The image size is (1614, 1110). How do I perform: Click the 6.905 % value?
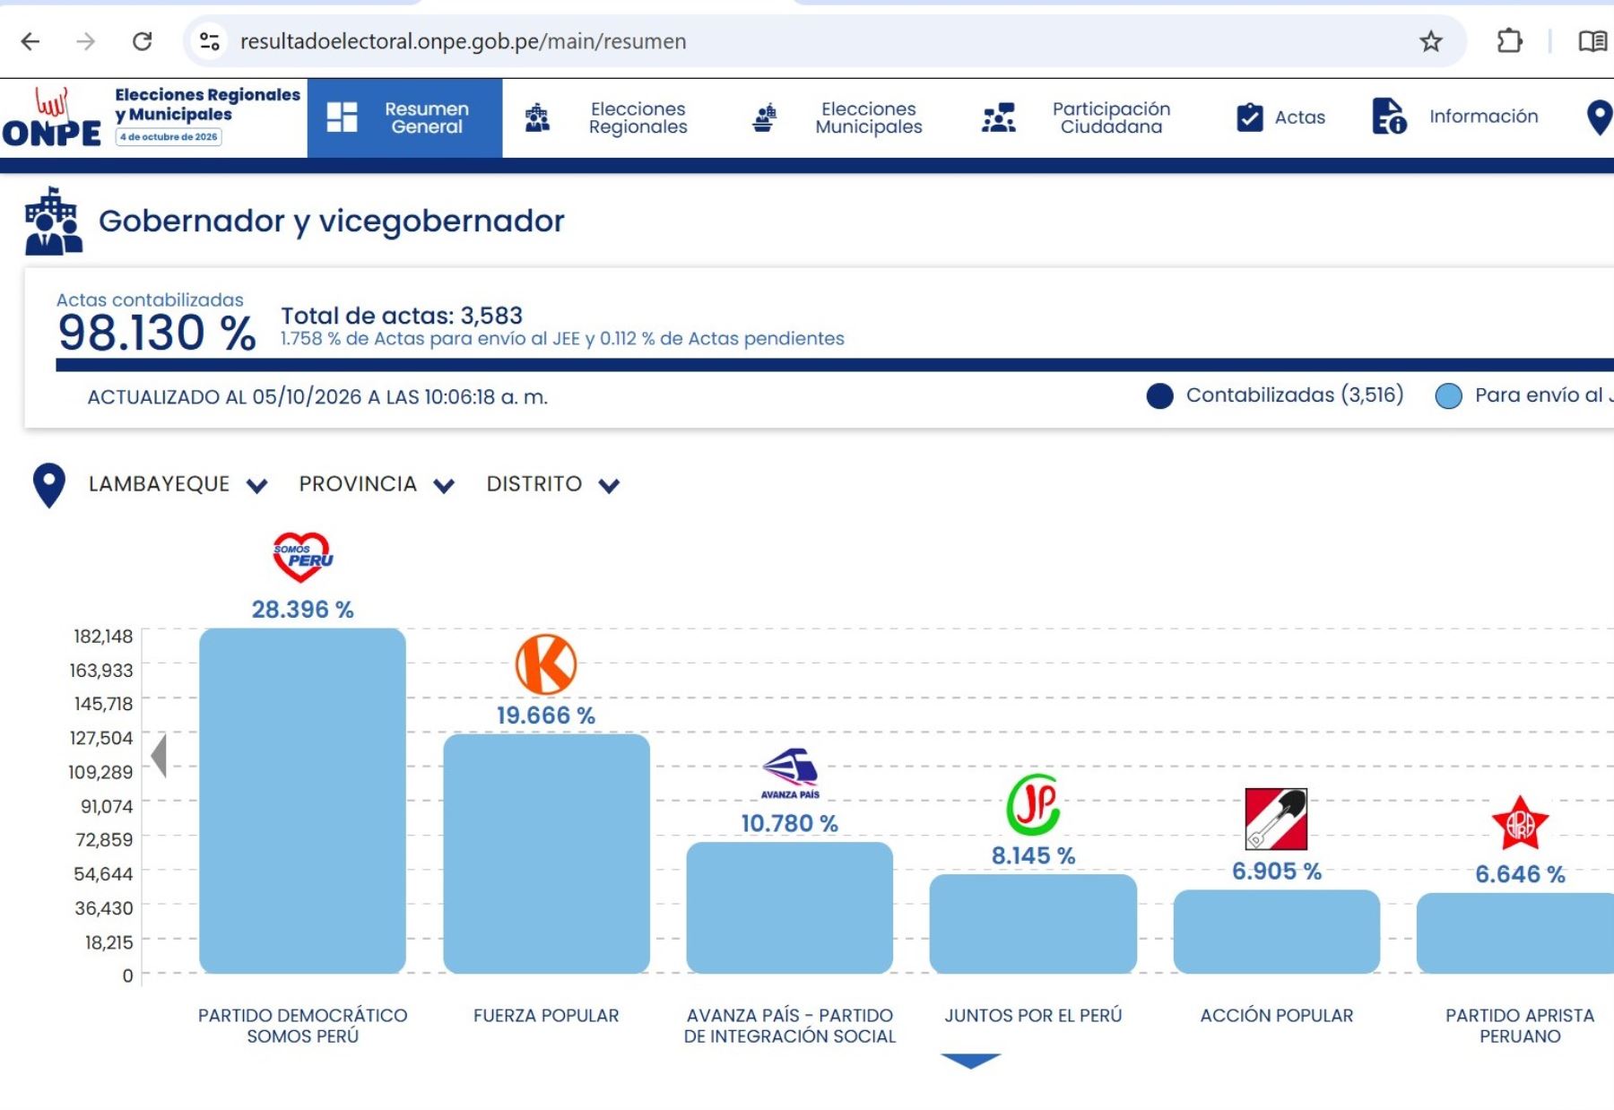1277,872
